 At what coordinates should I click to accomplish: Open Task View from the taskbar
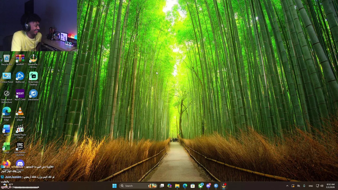pos(162,186)
